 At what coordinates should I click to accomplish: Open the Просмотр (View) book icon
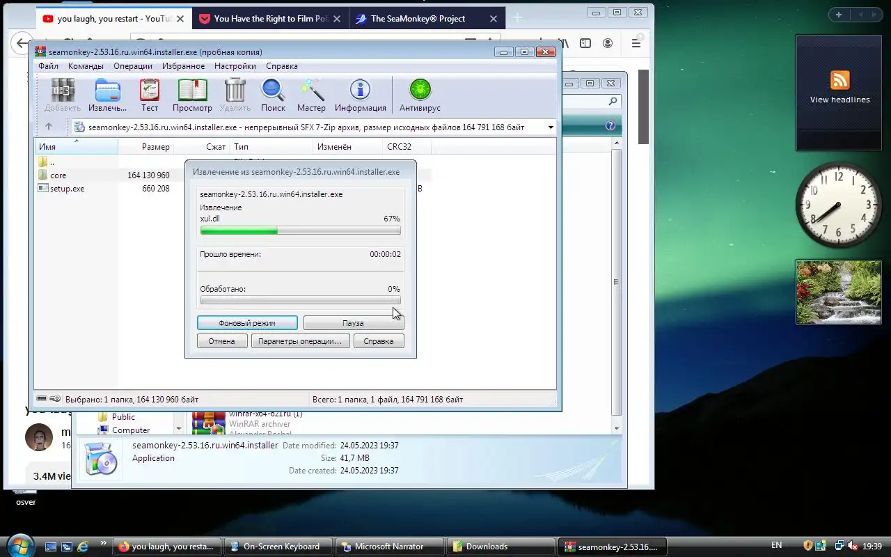(192, 95)
